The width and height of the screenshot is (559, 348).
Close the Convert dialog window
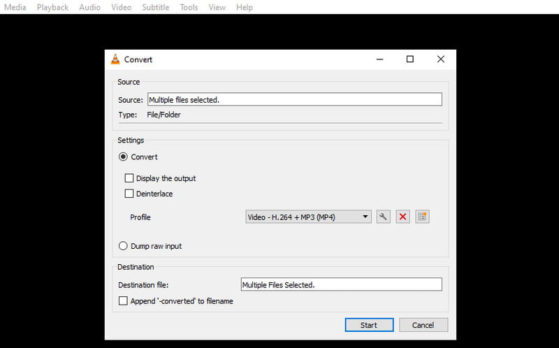tap(441, 59)
